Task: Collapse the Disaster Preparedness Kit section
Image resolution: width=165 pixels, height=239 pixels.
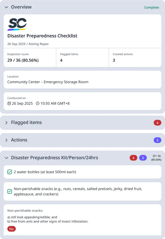Action: point(6,158)
